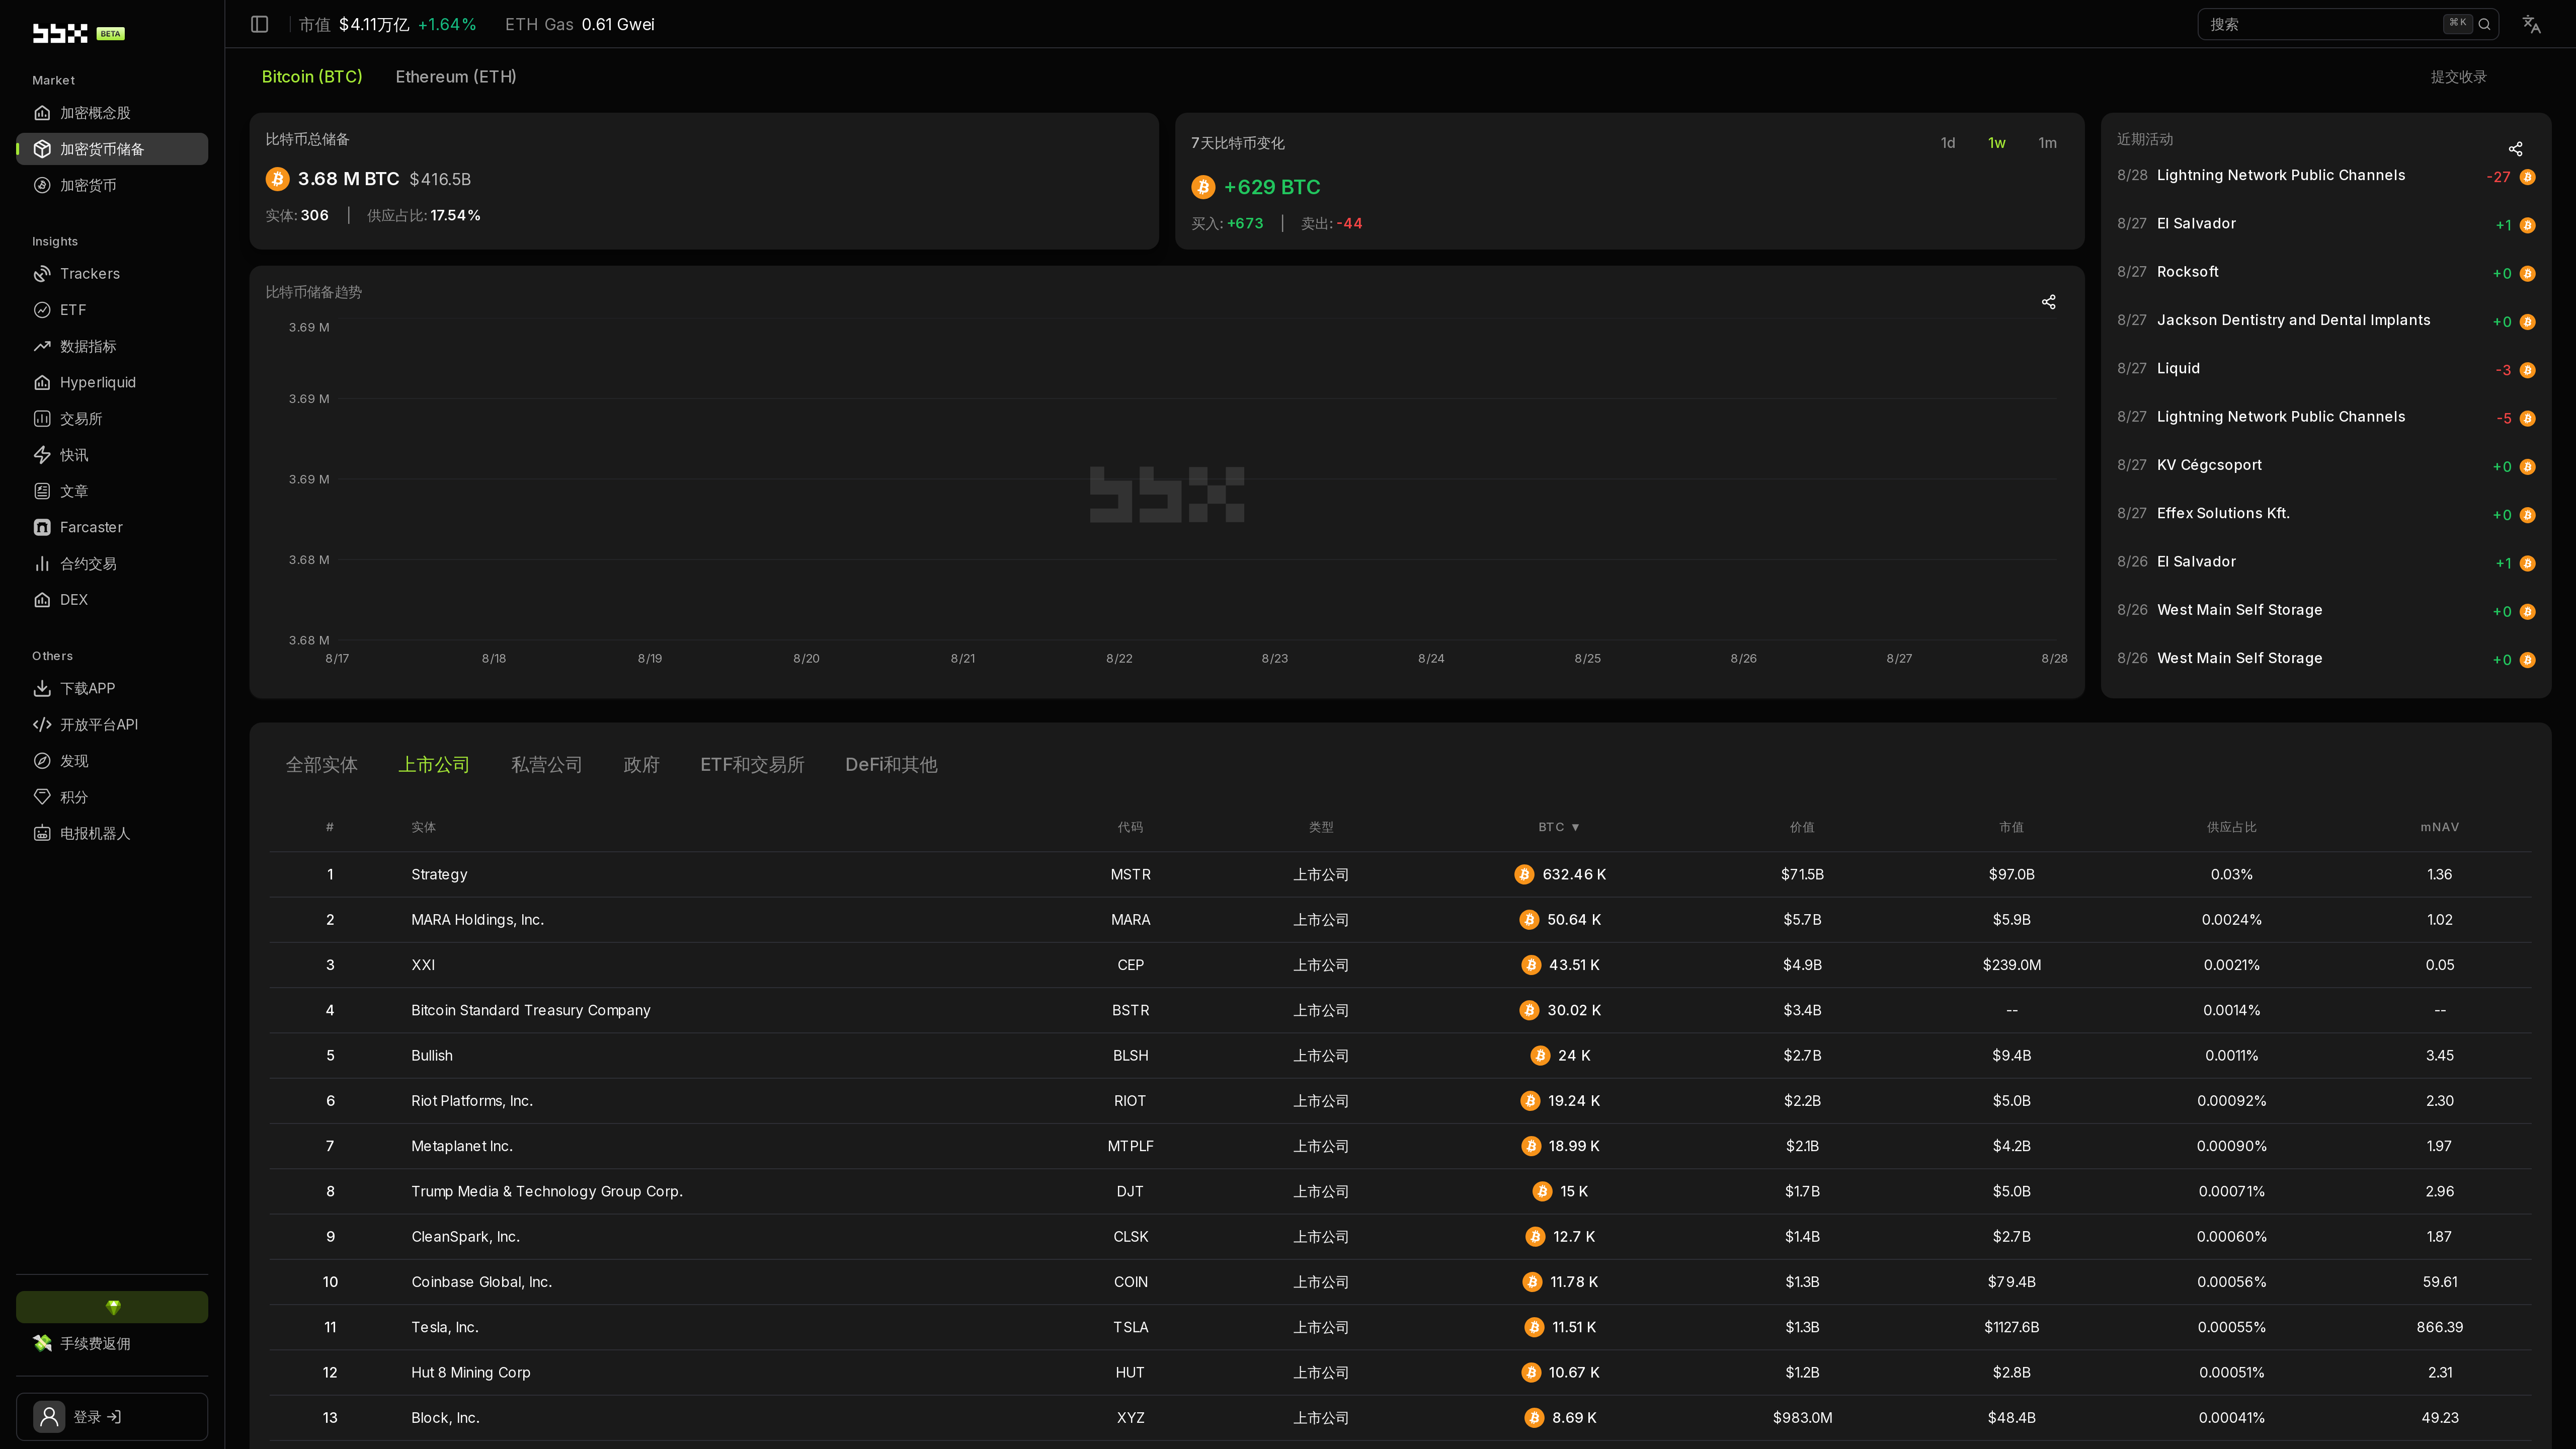
Task: Open 下载APP download item
Action: click(x=112, y=688)
